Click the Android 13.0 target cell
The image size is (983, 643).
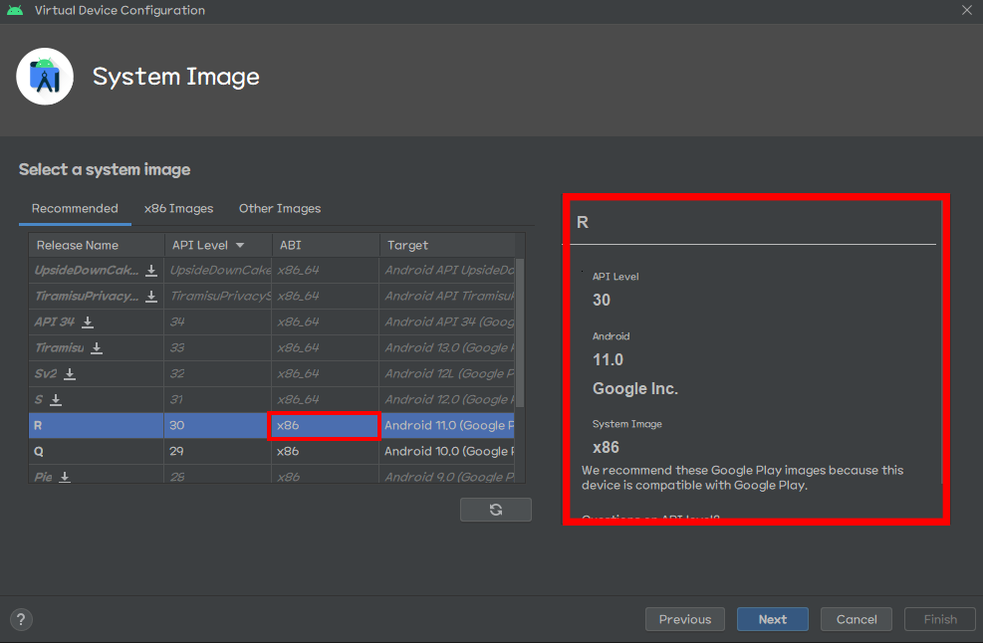coord(447,347)
